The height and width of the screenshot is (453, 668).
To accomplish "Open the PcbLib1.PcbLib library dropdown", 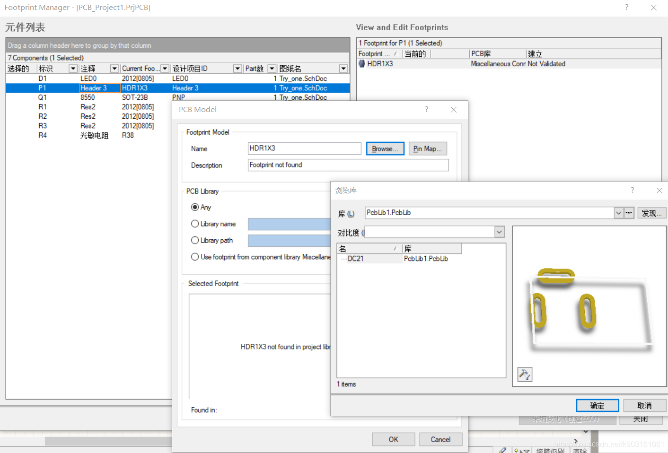I will 618,213.
